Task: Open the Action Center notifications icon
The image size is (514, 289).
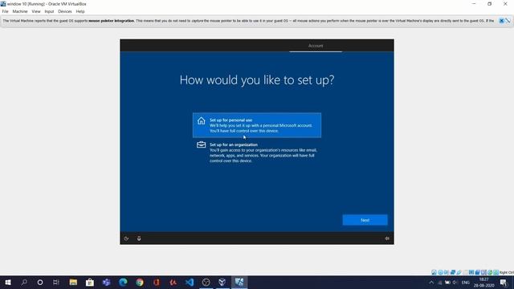Action: pos(504,283)
